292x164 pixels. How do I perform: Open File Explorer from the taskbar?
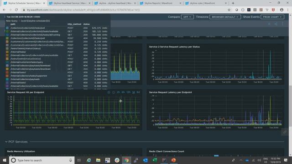98,160
